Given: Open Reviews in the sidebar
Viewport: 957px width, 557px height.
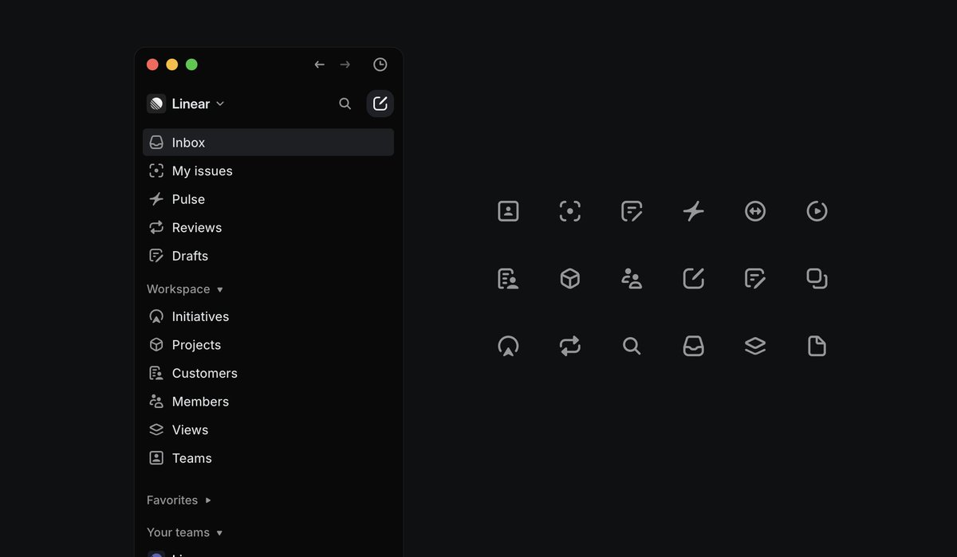Looking at the screenshot, I should (268, 227).
